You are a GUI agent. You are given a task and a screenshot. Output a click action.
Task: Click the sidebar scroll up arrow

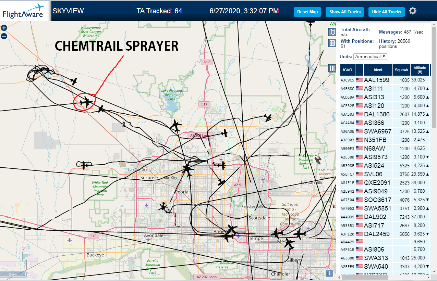tap(434, 24)
